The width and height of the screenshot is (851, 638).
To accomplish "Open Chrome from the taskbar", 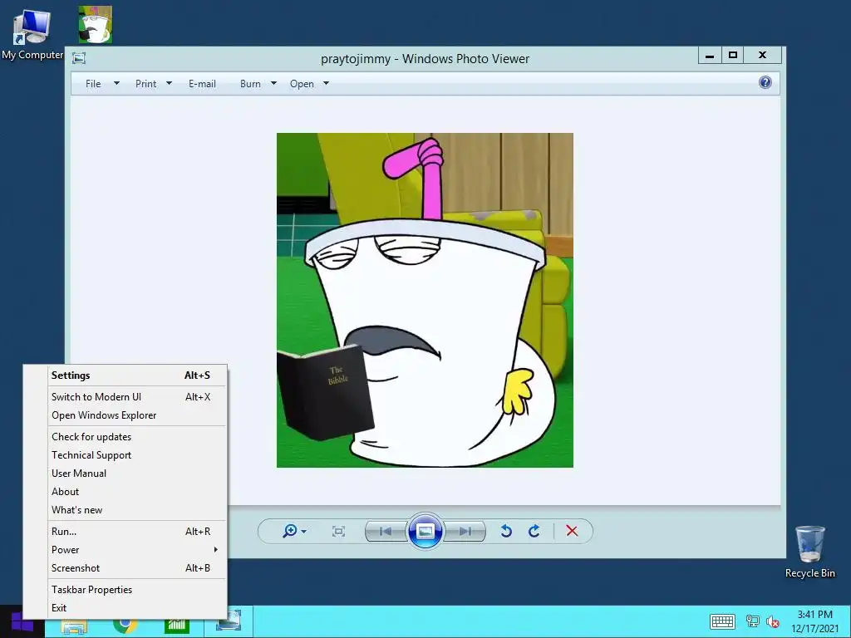I will pyautogui.click(x=125, y=624).
